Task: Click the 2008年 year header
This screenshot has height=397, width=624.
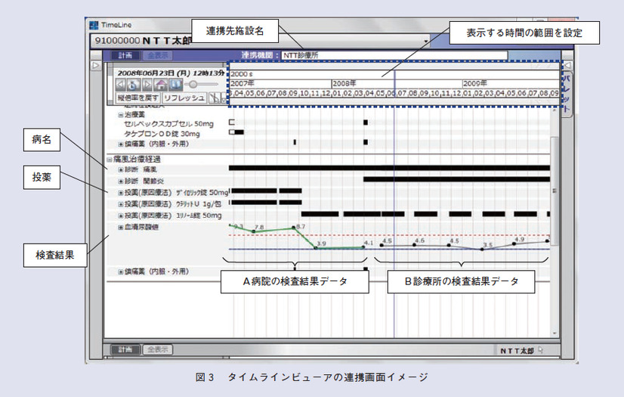Action: click(397, 84)
